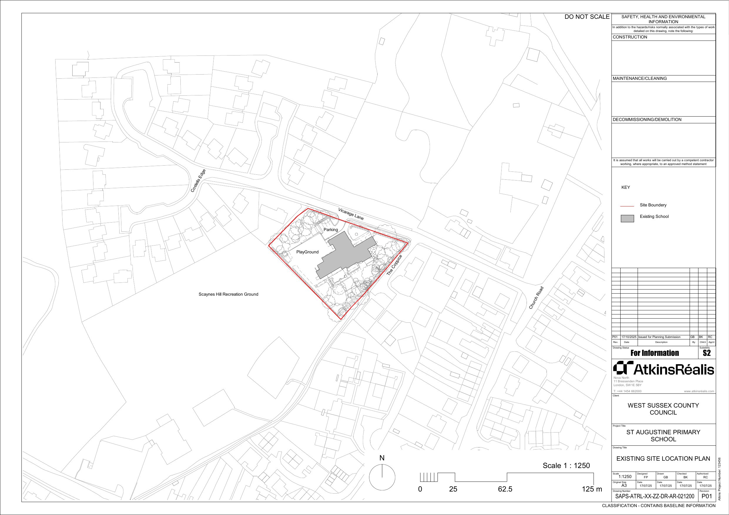Click the EXISTING SITE LOCATION PLAN title

pyautogui.click(x=663, y=459)
